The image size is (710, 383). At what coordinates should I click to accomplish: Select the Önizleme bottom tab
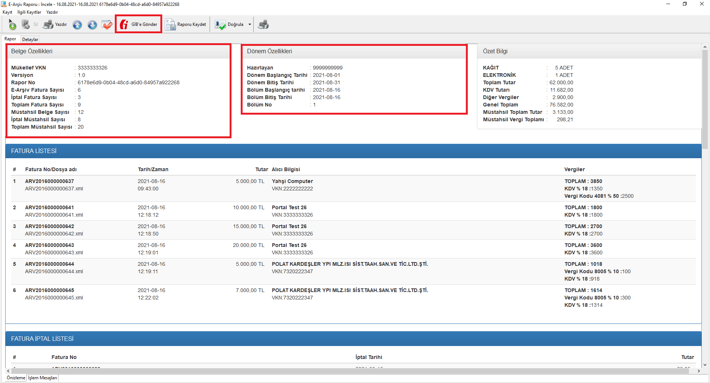[x=16, y=378]
